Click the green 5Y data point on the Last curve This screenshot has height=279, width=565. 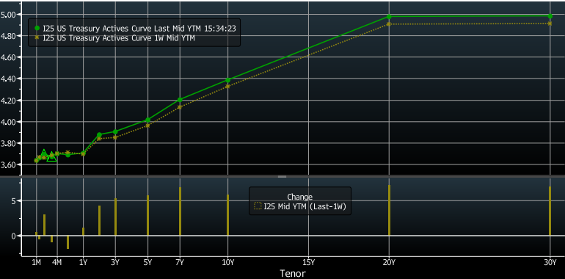coord(147,120)
